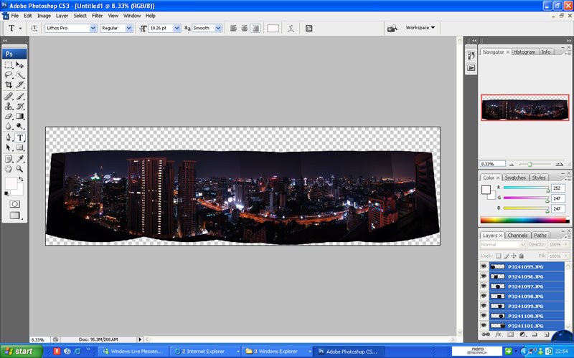Open the font family dropdown

pos(93,28)
